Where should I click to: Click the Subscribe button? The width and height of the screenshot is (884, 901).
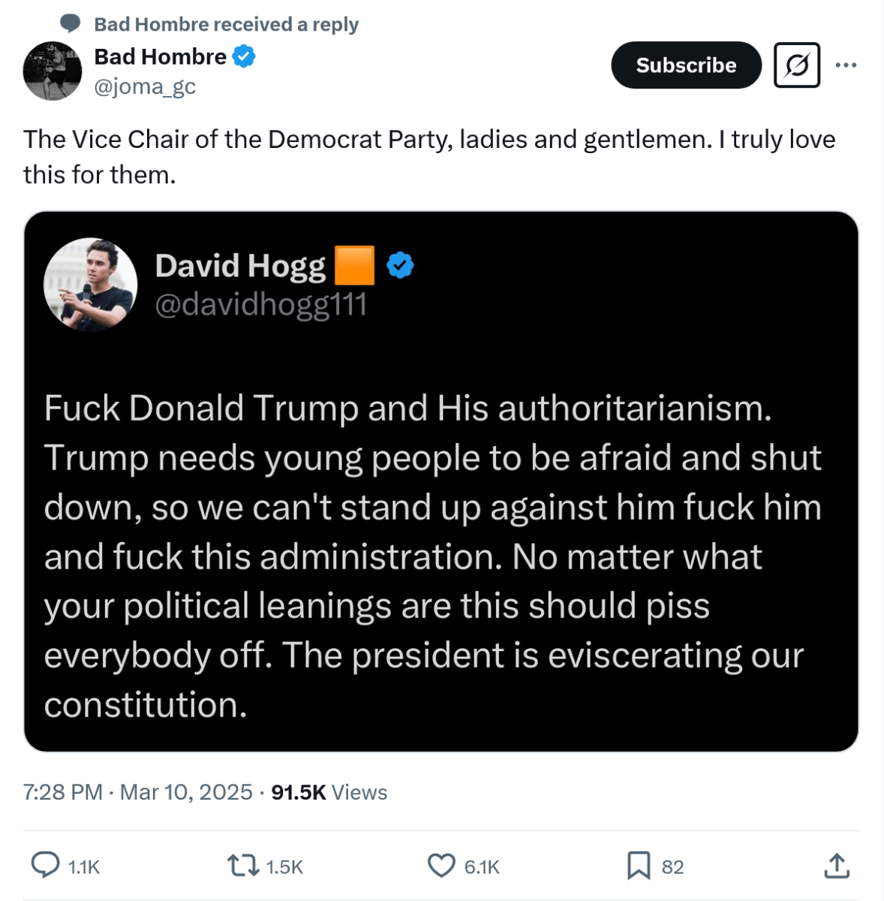point(686,65)
